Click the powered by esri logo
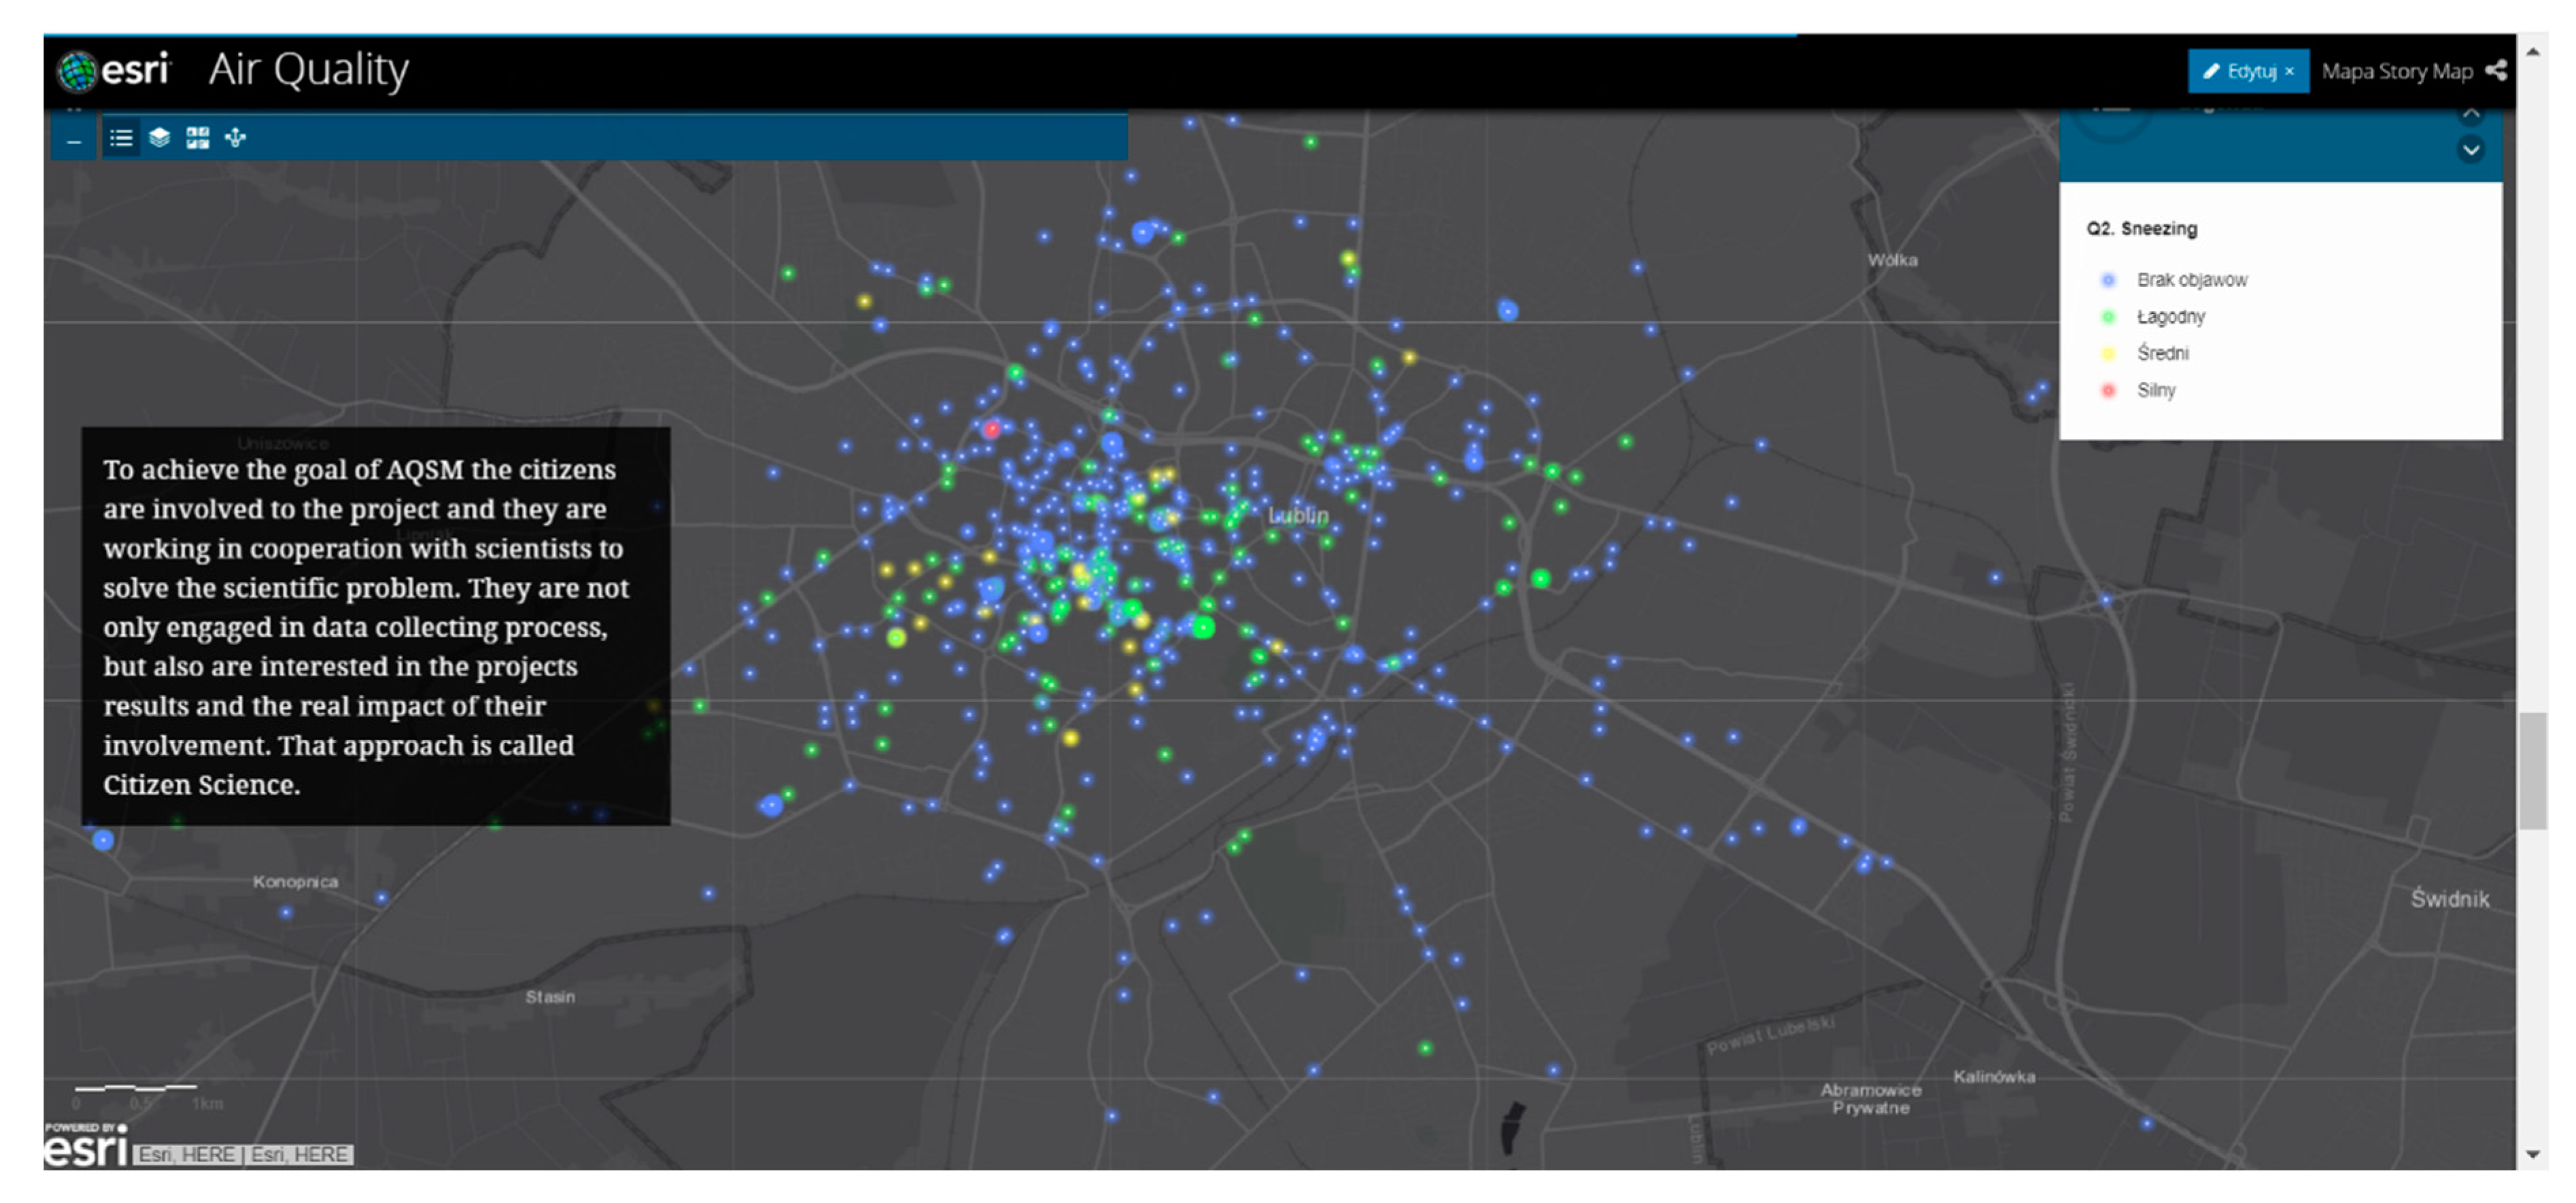Image resolution: width=2576 pixels, height=1203 pixels. pyautogui.click(x=86, y=1146)
